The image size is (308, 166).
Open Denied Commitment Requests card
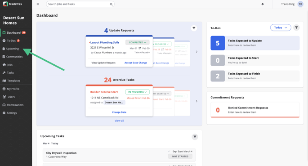tap(255, 110)
